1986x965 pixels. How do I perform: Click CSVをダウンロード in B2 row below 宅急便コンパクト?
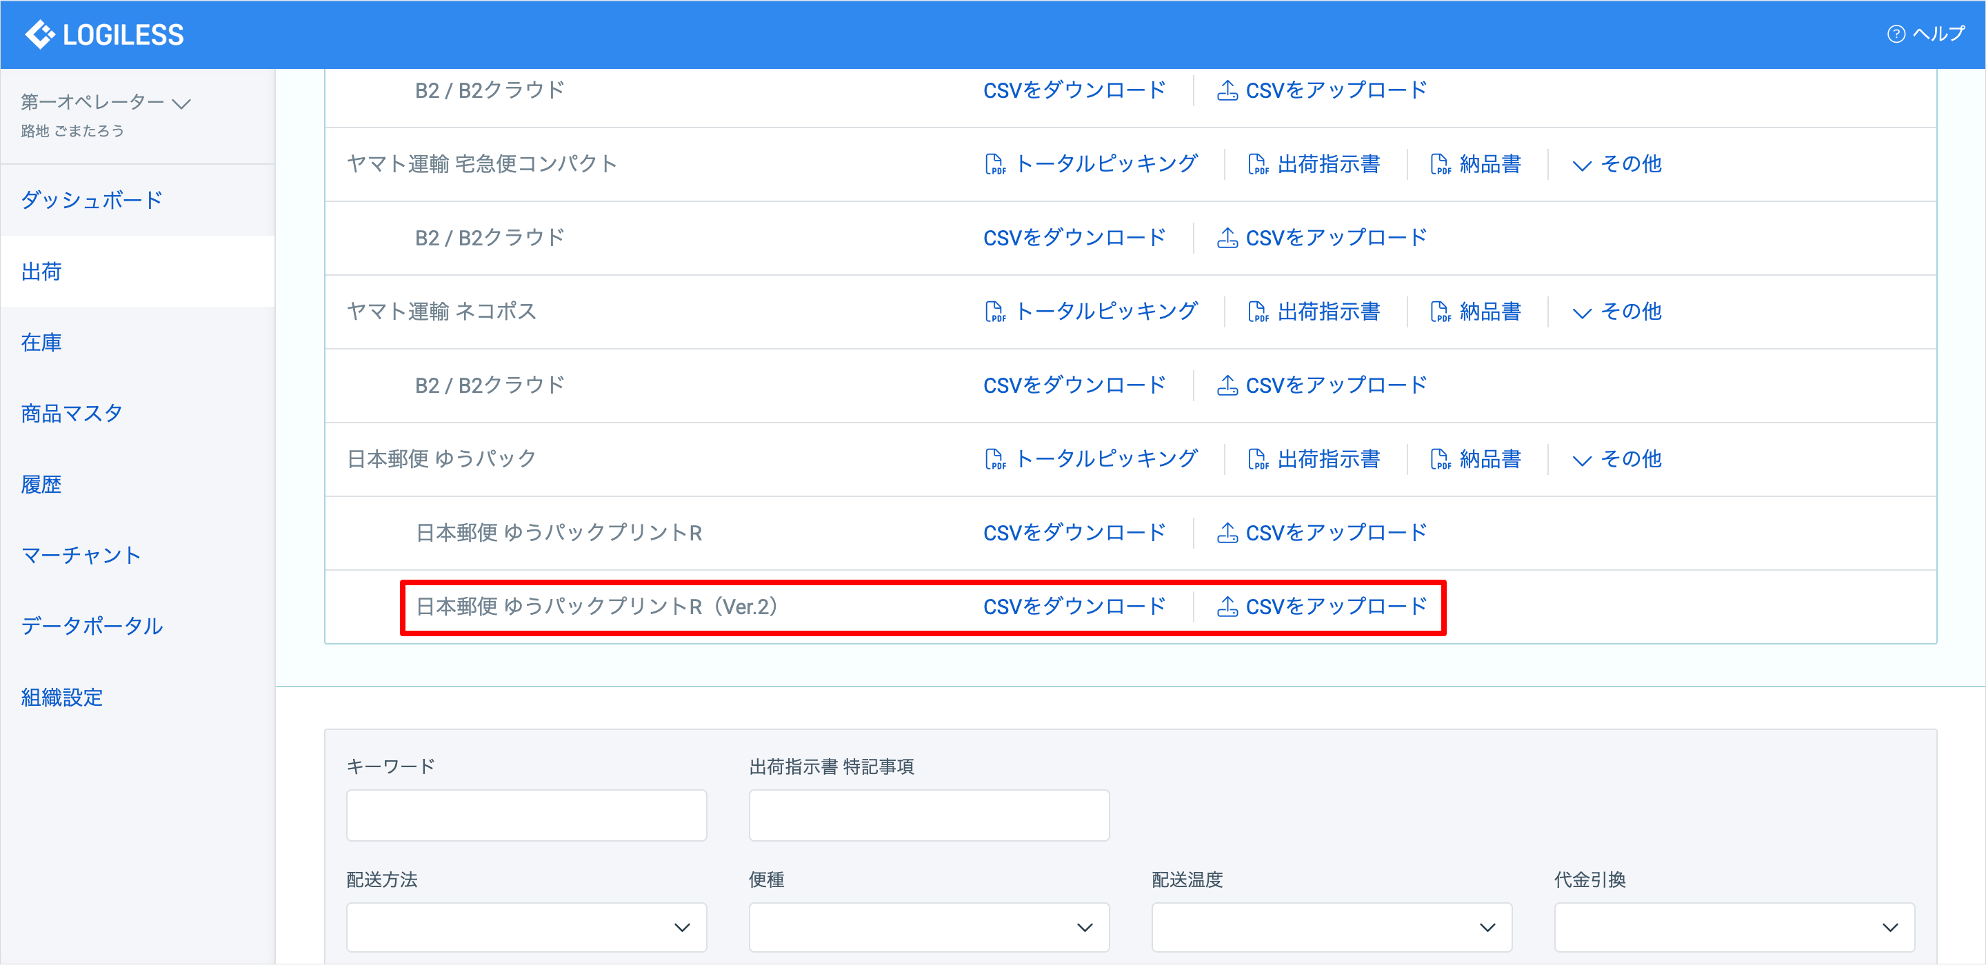[1075, 237]
